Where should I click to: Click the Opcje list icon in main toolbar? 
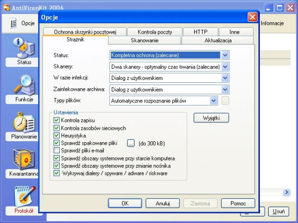coord(14,23)
